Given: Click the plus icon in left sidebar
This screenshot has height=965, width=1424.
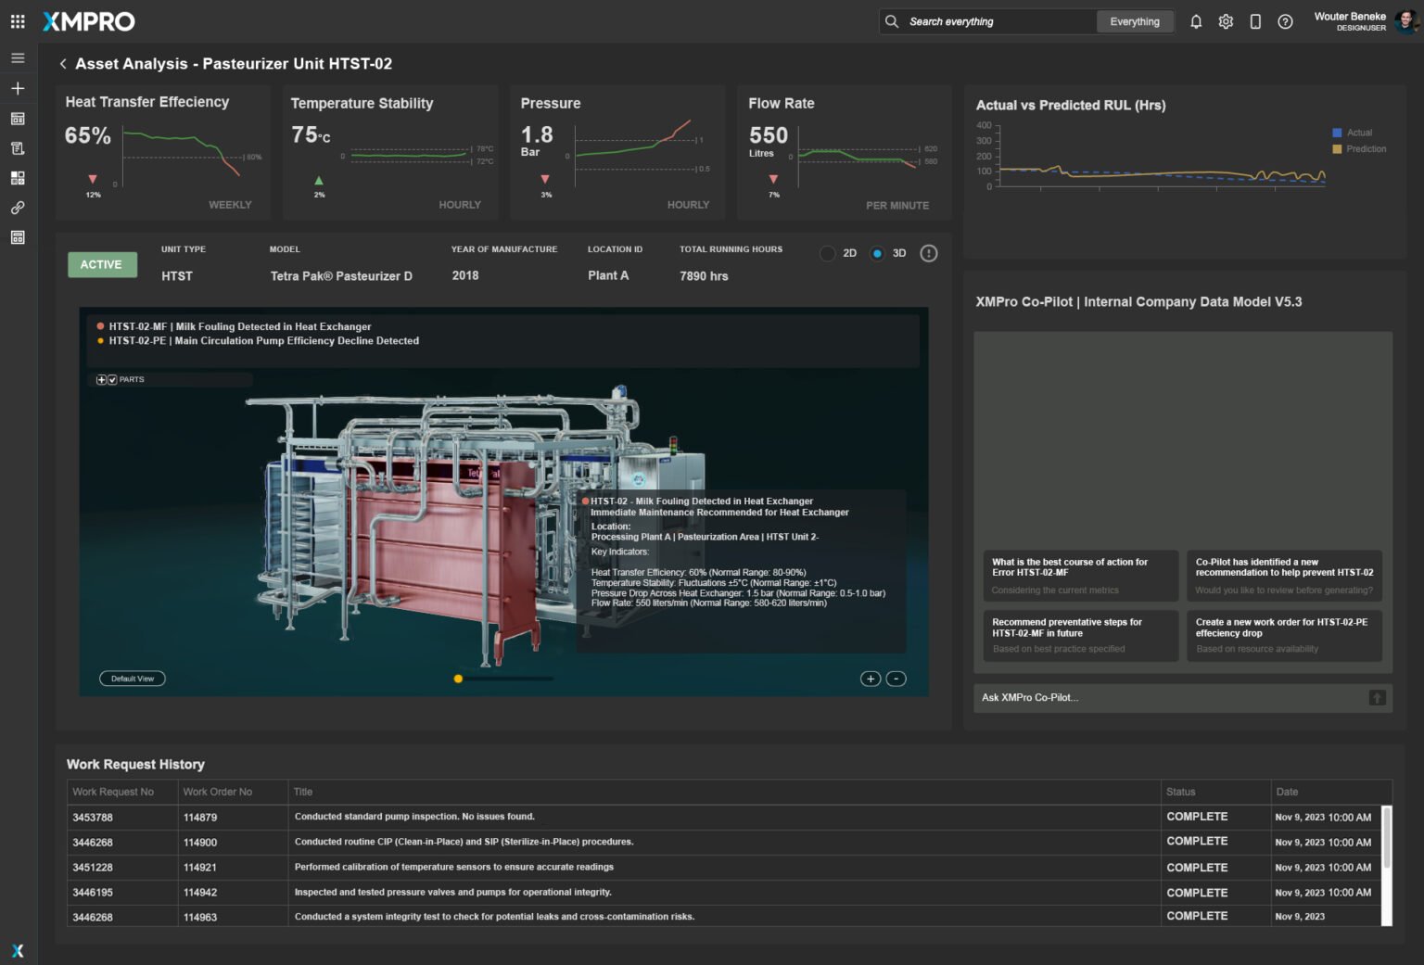Looking at the screenshot, I should pyautogui.click(x=18, y=88).
